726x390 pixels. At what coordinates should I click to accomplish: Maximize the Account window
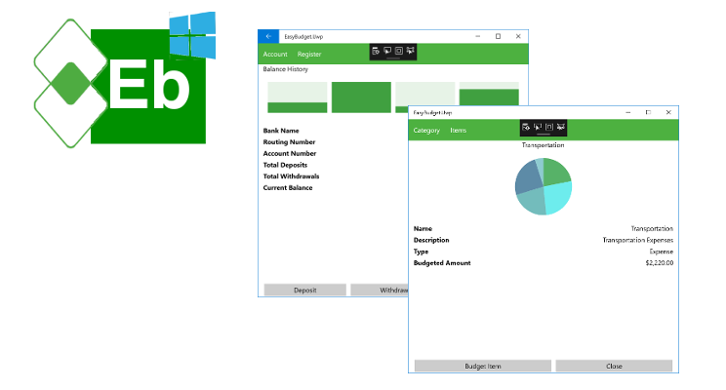(499, 36)
